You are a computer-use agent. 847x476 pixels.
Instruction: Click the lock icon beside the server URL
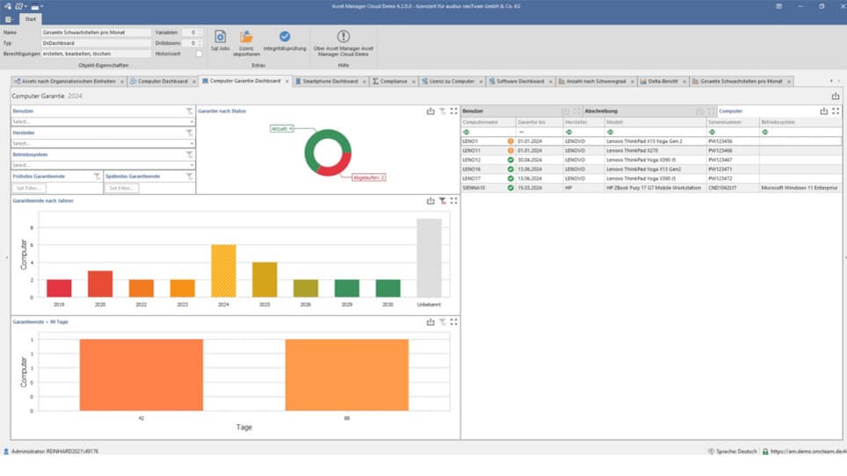pyautogui.click(x=765, y=451)
